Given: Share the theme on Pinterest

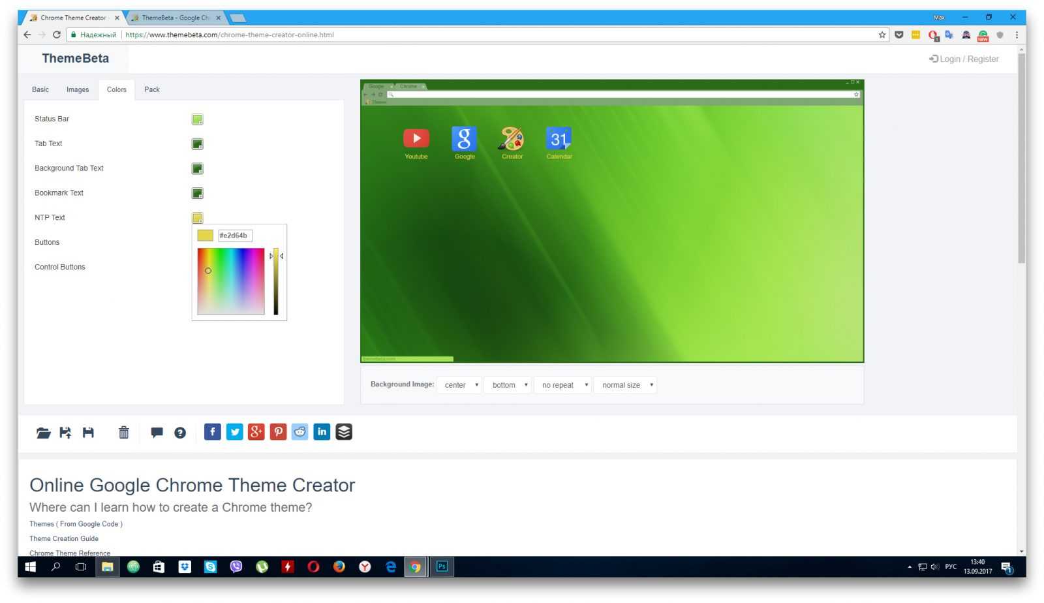Looking at the screenshot, I should (x=278, y=431).
